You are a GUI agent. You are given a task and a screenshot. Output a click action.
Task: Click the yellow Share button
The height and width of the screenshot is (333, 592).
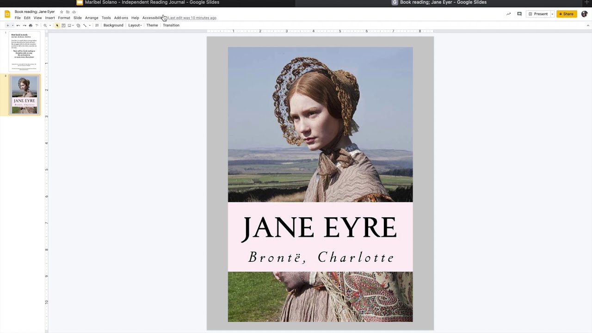pos(567,14)
